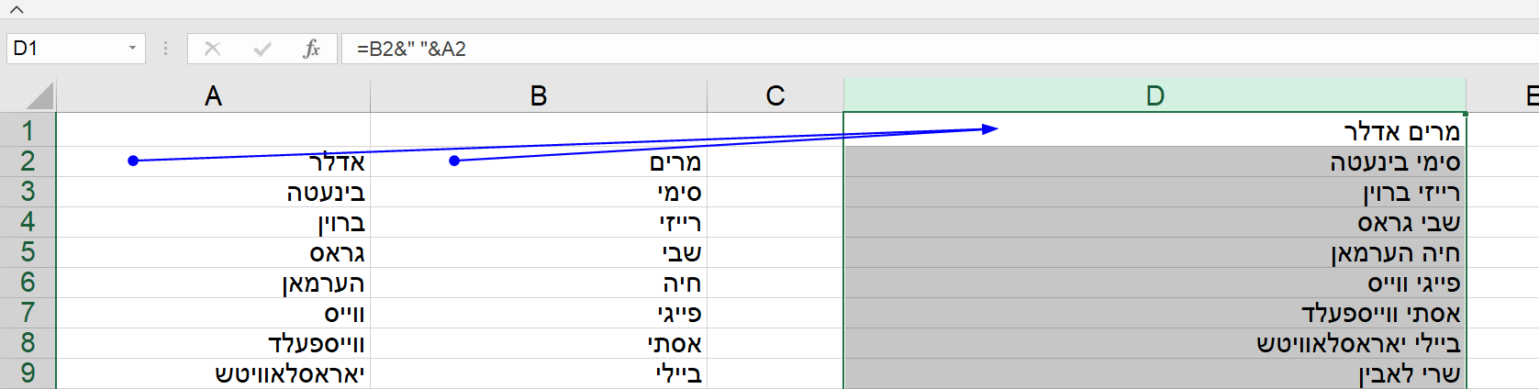The width and height of the screenshot is (1539, 389).
Task: Select column D header
Action: pos(1154,95)
